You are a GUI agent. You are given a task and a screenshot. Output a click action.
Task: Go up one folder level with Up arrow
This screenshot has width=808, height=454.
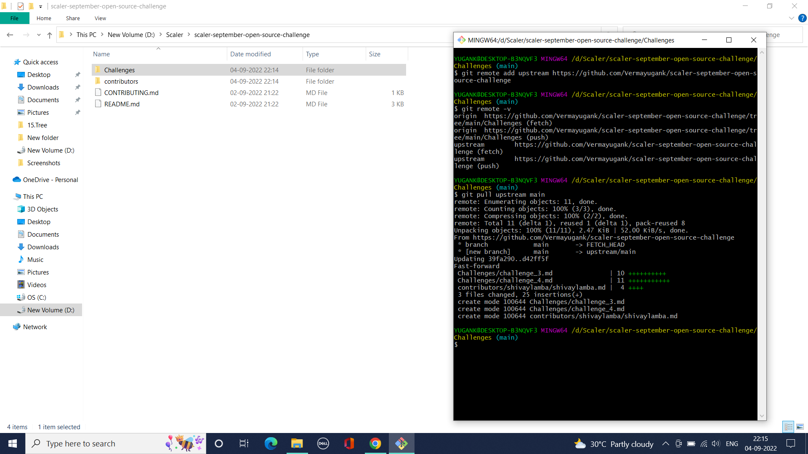[x=49, y=35]
